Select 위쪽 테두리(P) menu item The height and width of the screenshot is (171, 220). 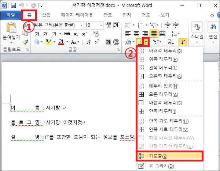pyautogui.click(x=170, y=60)
